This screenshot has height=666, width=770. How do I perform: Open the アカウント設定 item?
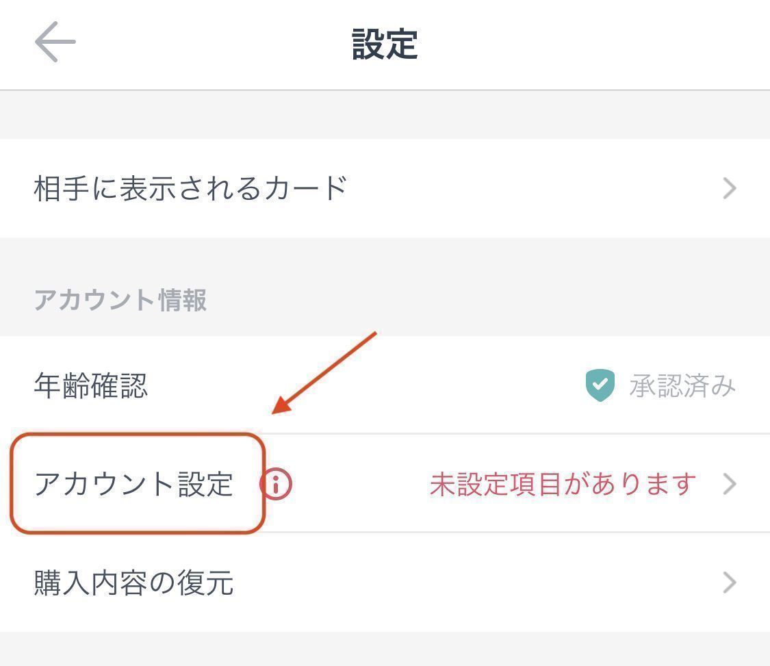click(133, 485)
